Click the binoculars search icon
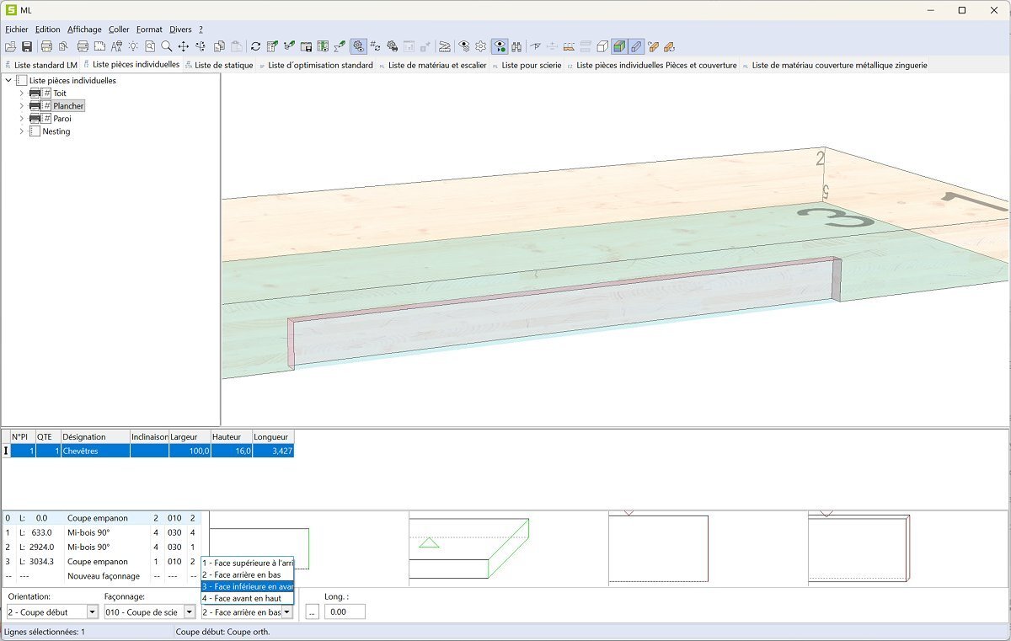 (516, 47)
